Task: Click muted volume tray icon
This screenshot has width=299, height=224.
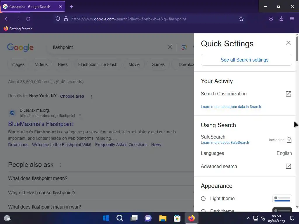Action: click(x=263, y=218)
